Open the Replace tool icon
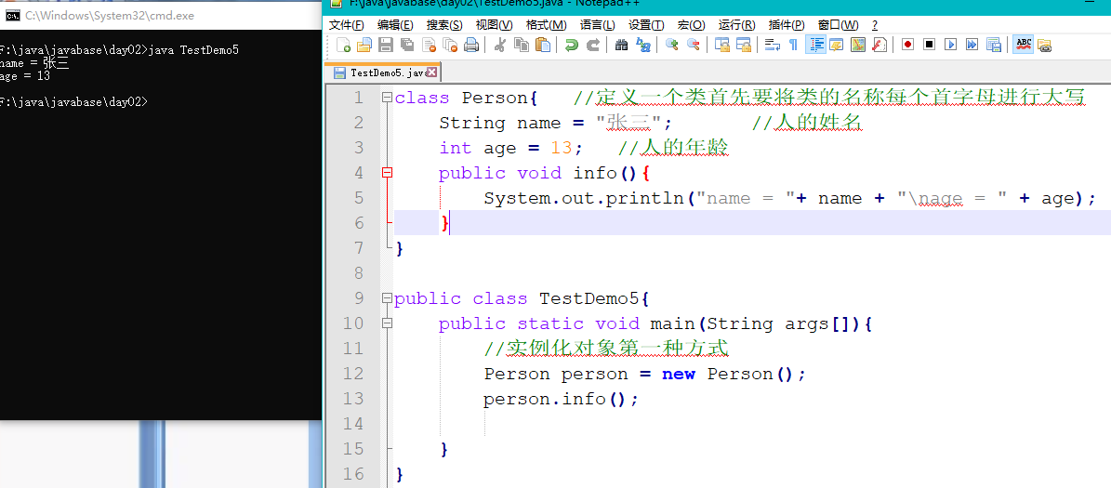This screenshot has height=488, width=1111. 643,46
